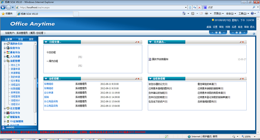Close the 公共通告 panel with red X
Screen dimensions: 260x140
pyautogui.click(x=242, y=42)
